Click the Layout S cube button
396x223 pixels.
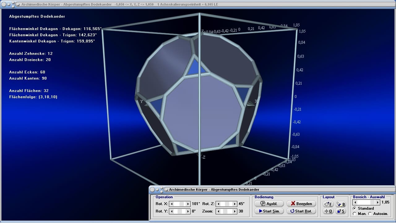point(341,211)
